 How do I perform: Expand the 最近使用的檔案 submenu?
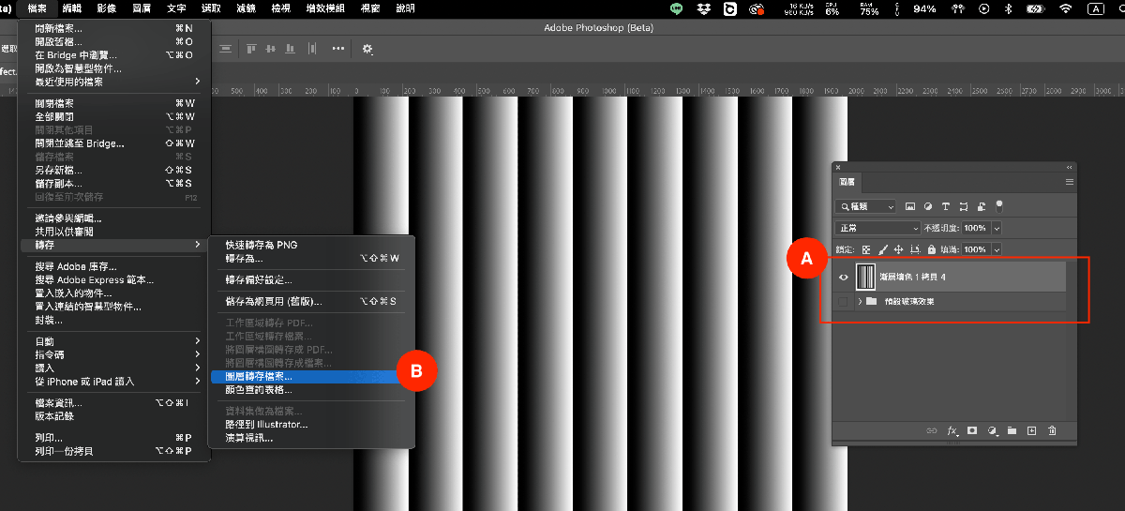click(x=115, y=82)
